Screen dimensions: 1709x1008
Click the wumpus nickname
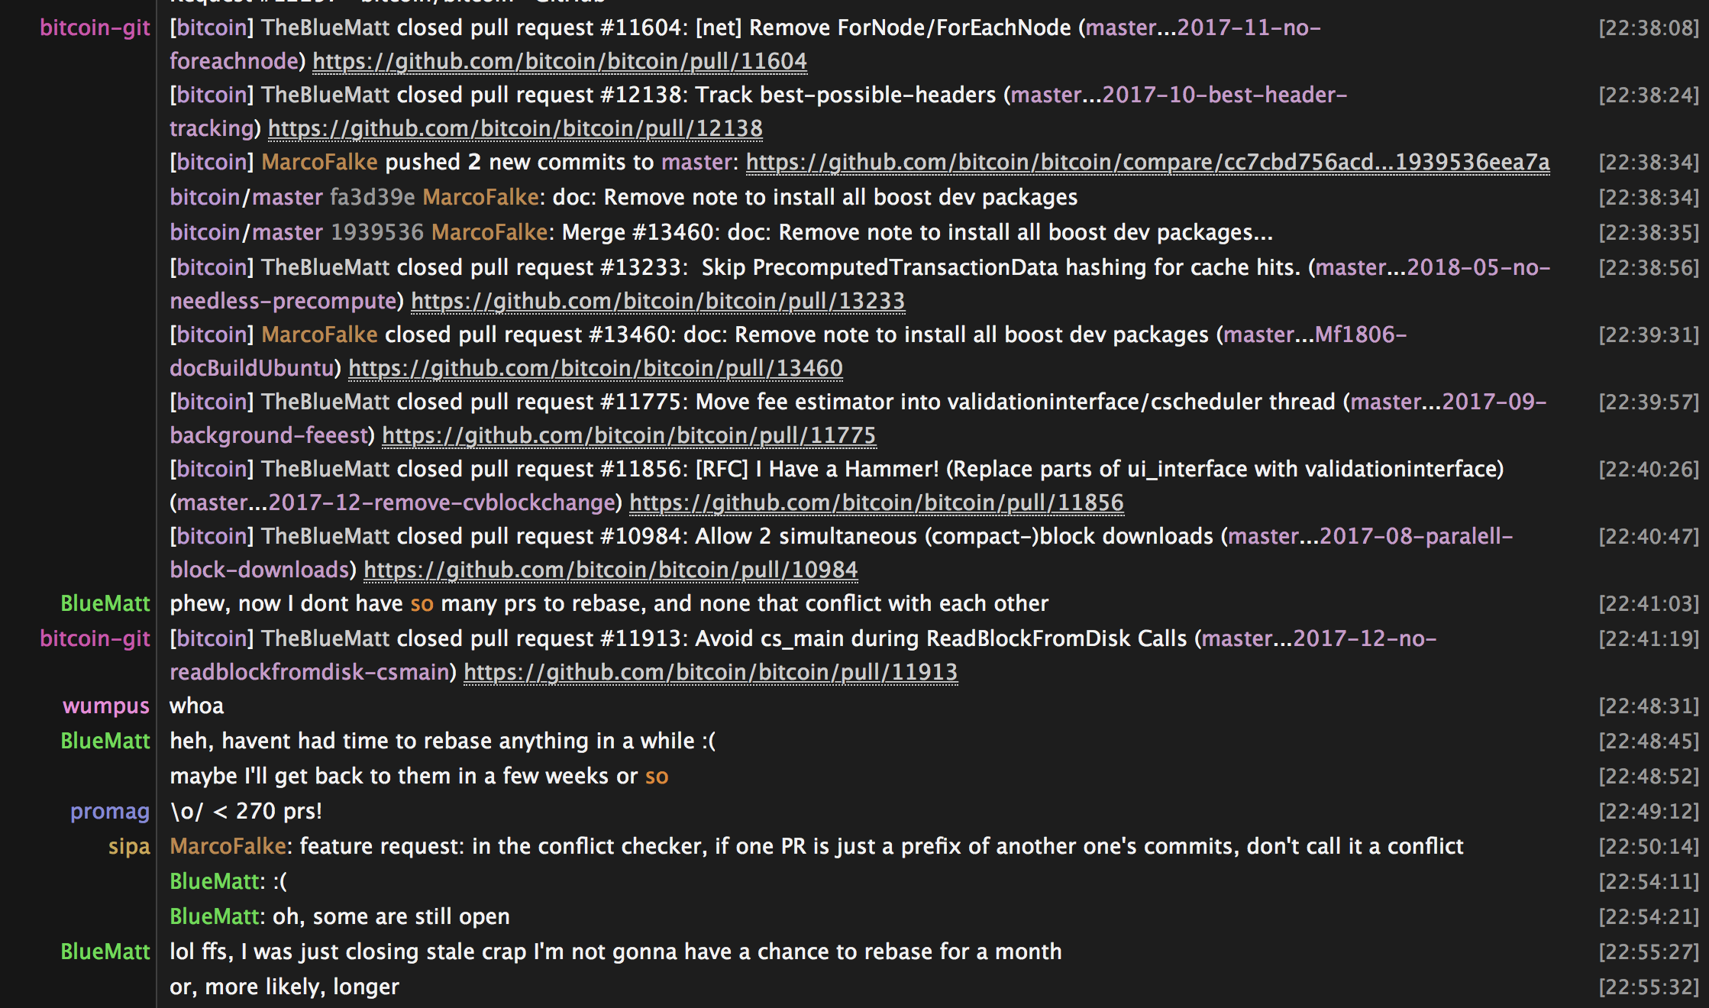[105, 706]
